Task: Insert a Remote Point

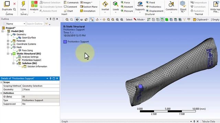Action: [48, 11]
